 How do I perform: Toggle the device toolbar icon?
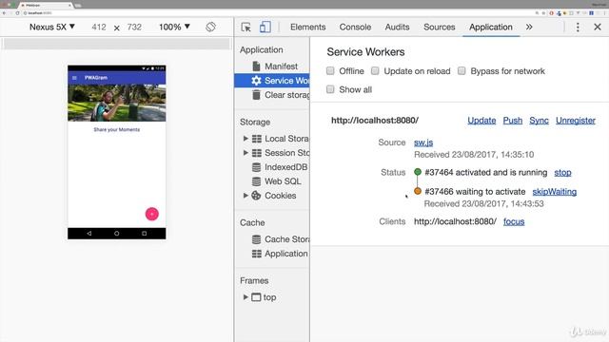click(265, 28)
